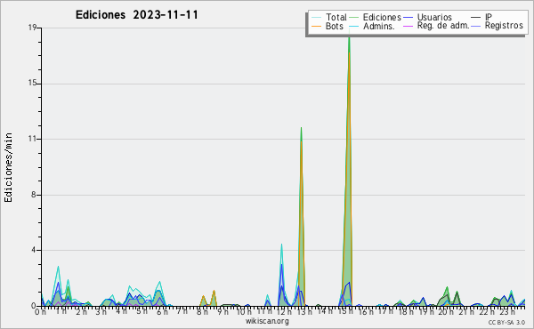Click the 'wikiscan.org' caption below the chart
This screenshot has height=329, width=534.
(x=267, y=321)
